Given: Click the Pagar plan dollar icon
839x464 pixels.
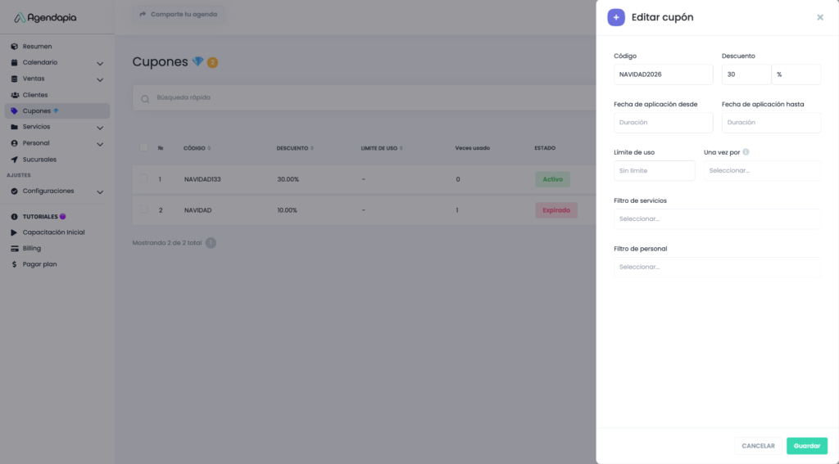Looking at the screenshot, I should coord(14,264).
